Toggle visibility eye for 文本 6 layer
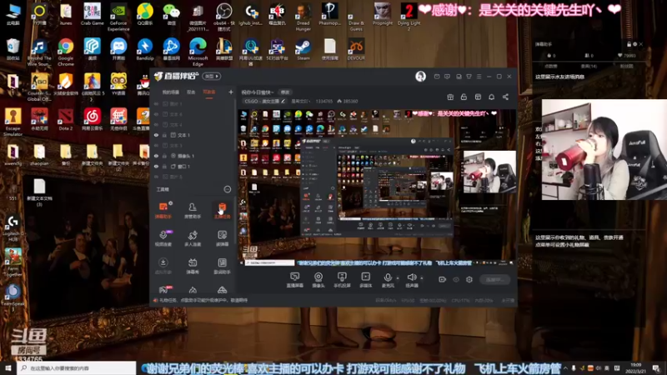Viewport: 667px width, 375px height. 156,114
